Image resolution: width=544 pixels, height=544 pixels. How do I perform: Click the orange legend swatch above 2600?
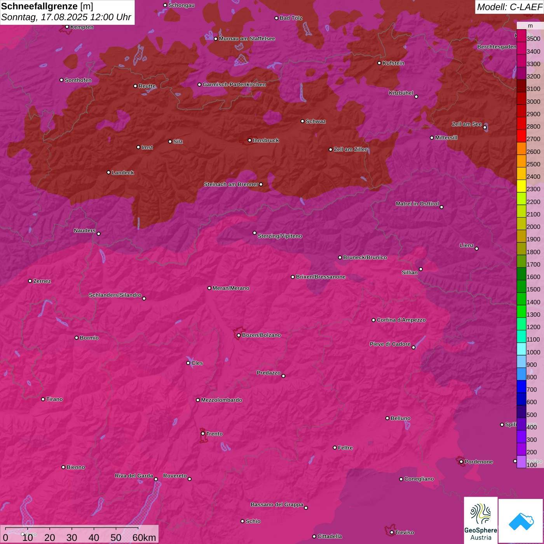click(x=521, y=148)
